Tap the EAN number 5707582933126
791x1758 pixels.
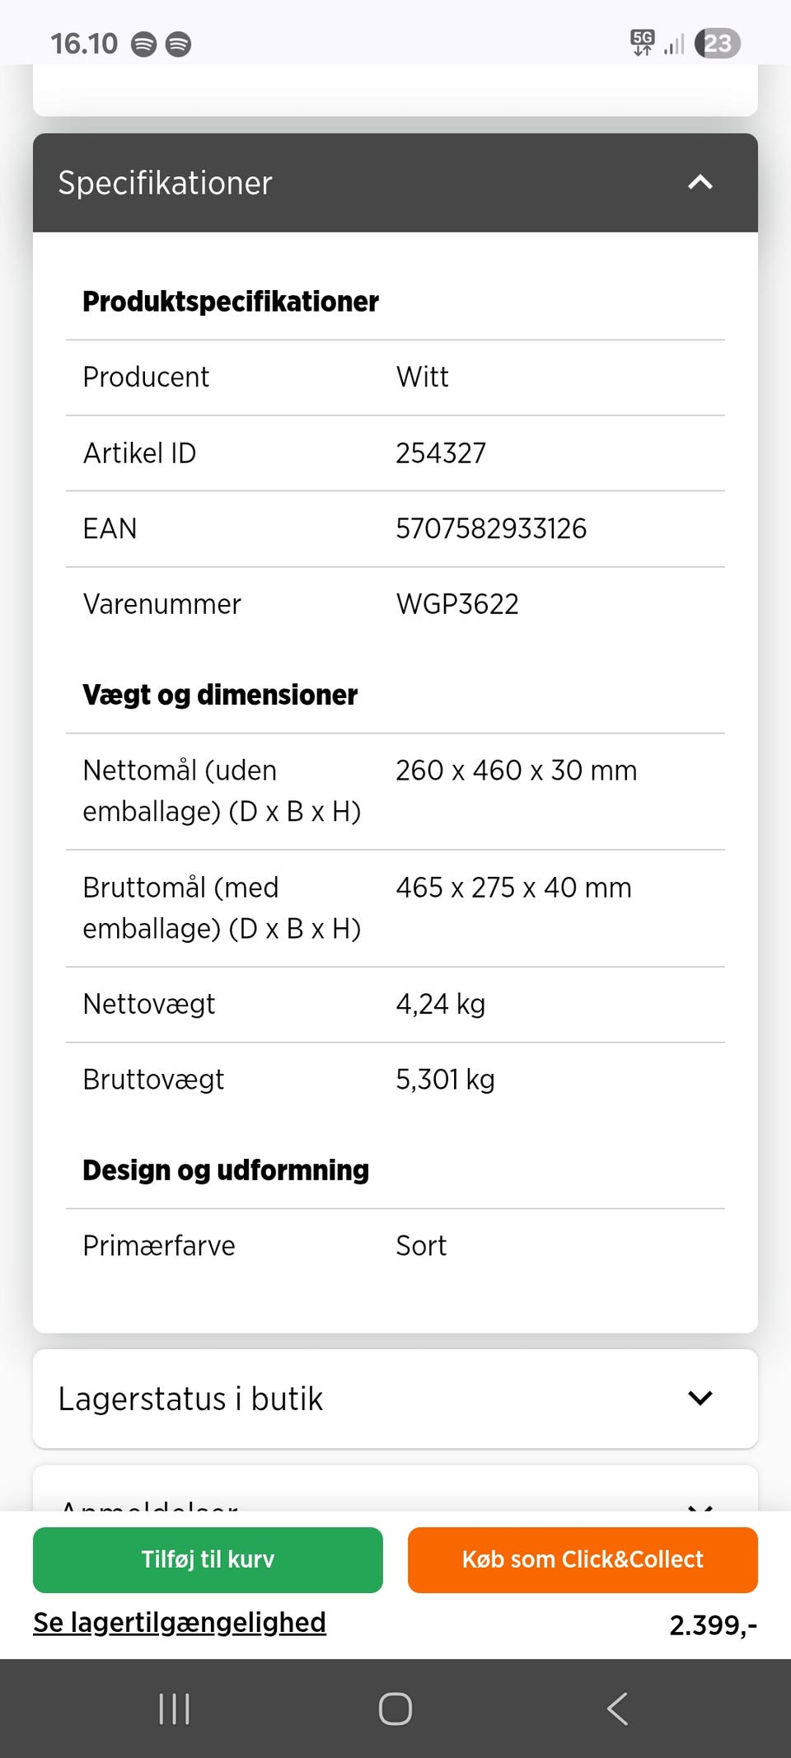[491, 528]
